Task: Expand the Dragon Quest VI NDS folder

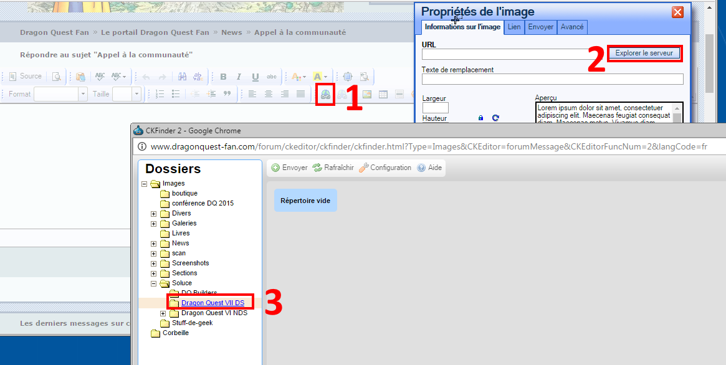Action: point(163,314)
